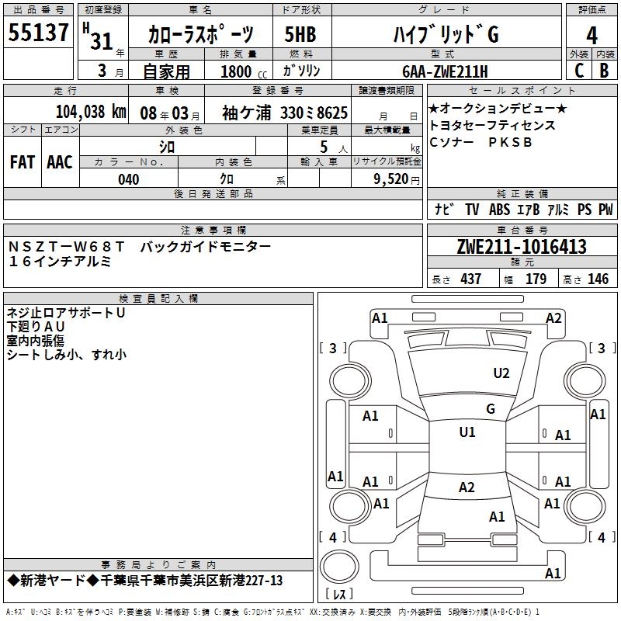Select the FAT shift value
621x621 pixels.
click(x=23, y=162)
